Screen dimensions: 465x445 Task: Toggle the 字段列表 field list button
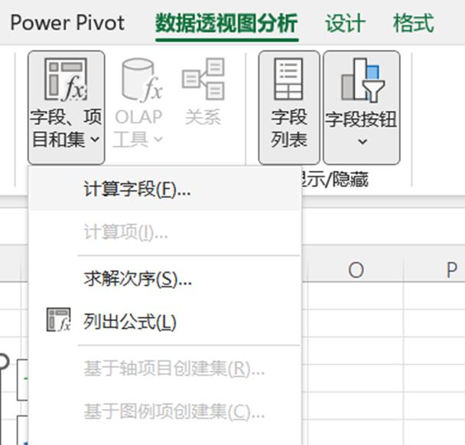tap(288, 107)
